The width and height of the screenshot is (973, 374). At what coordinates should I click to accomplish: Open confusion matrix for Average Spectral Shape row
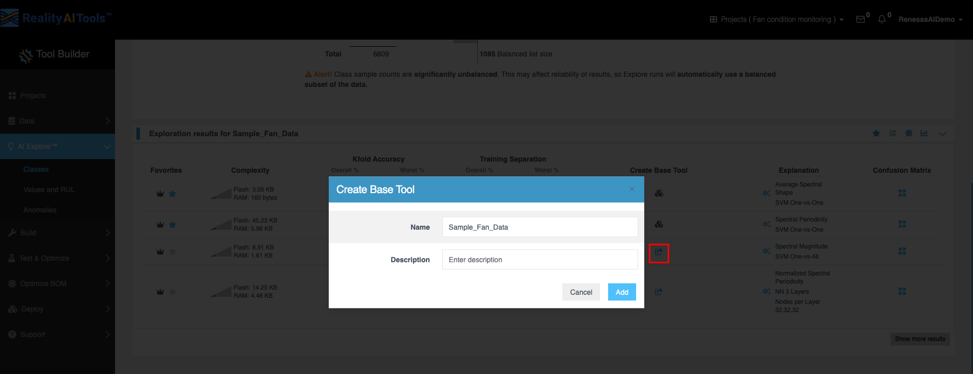tap(902, 193)
